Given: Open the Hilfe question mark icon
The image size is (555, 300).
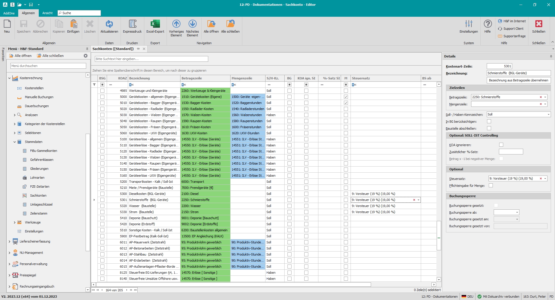Looking at the screenshot, I should [488, 24].
